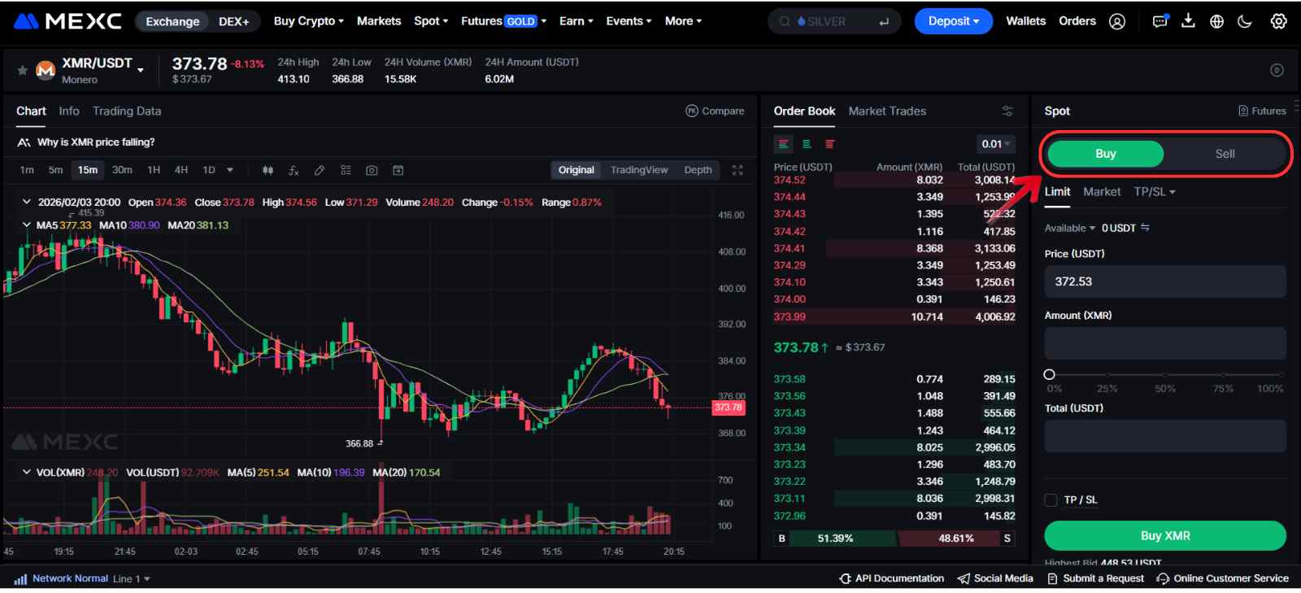This screenshot has height=593, width=1301.
Task: Open the Line 1 network dropdown
Action: pyautogui.click(x=132, y=579)
